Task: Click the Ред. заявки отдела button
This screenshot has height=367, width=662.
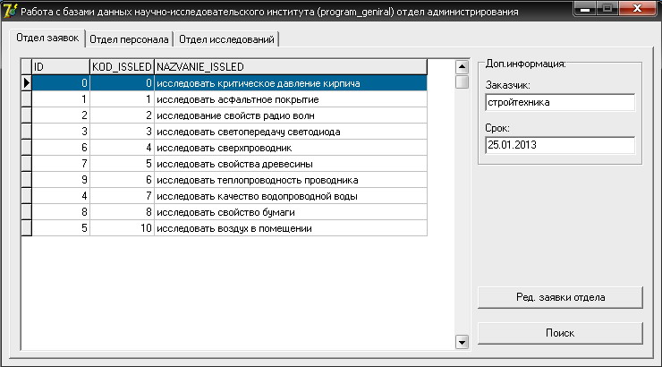Action: click(560, 297)
